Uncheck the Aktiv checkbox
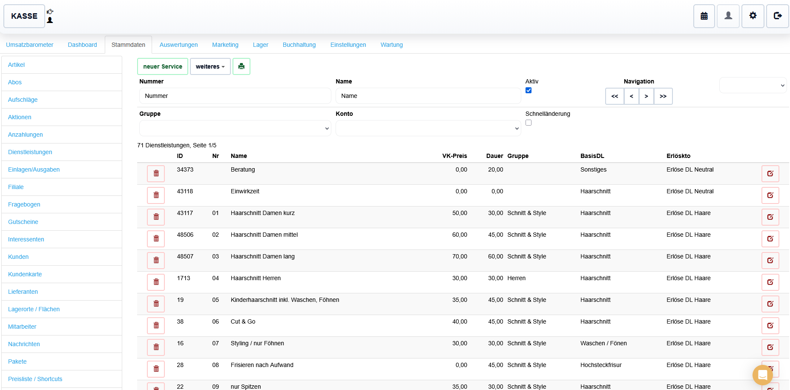This screenshot has width=790, height=390. [x=529, y=90]
